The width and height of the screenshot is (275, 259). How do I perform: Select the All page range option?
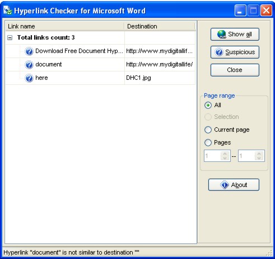208,105
